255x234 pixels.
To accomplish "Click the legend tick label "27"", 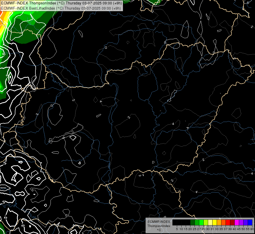I will point(199,229).
